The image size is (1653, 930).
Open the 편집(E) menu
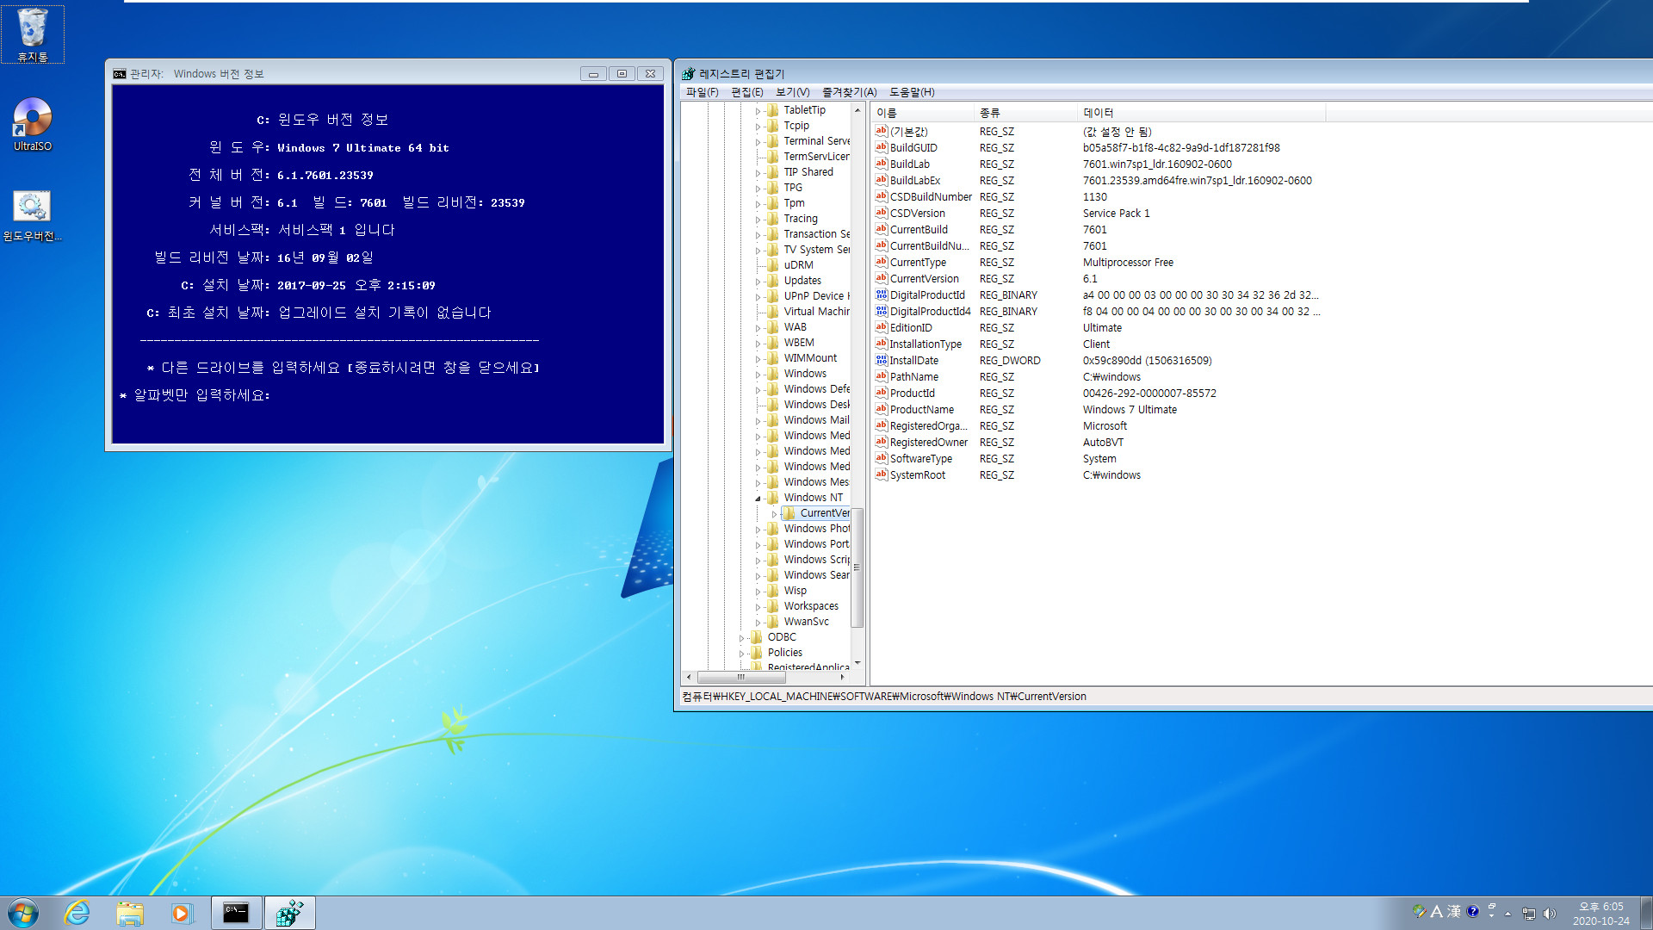click(746, 92)
